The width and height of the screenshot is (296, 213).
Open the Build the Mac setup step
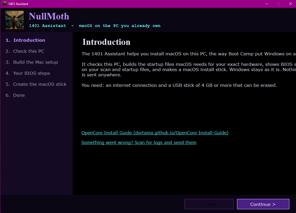click(32, 62)
